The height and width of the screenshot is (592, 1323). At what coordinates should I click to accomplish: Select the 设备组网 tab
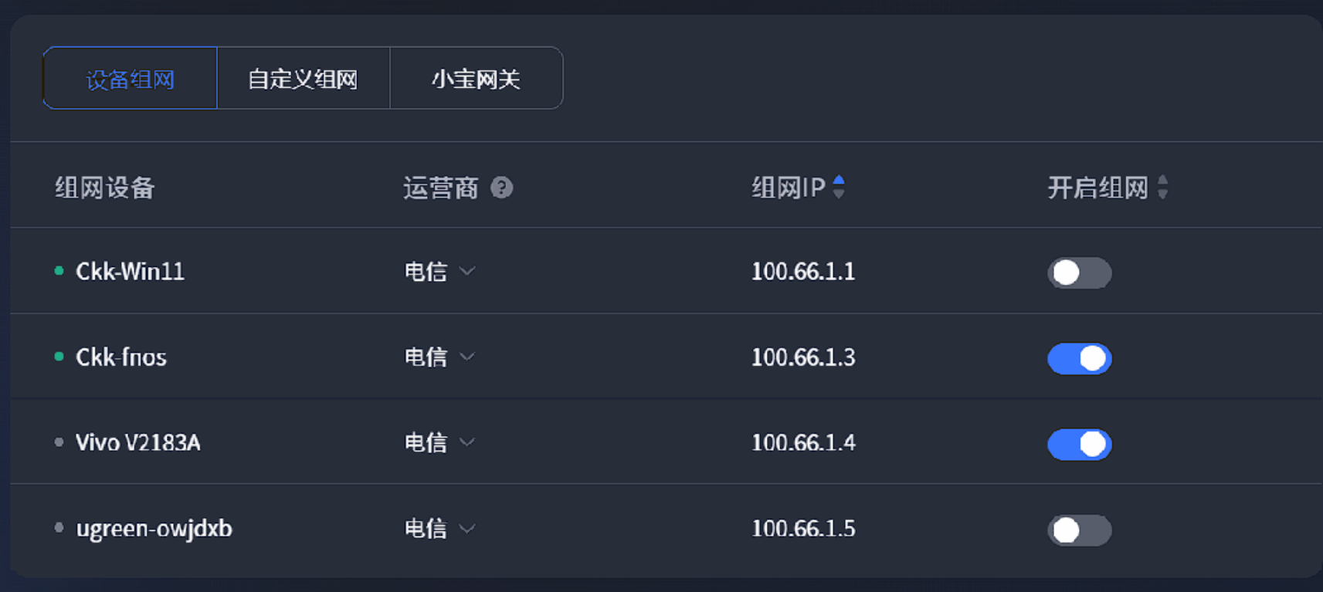(x=129, y=78)
